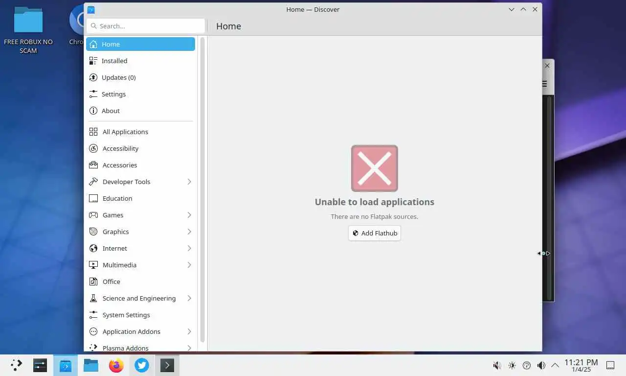Open the brightness tray applet
Screen dimensions: 626x376
(512, 365)
